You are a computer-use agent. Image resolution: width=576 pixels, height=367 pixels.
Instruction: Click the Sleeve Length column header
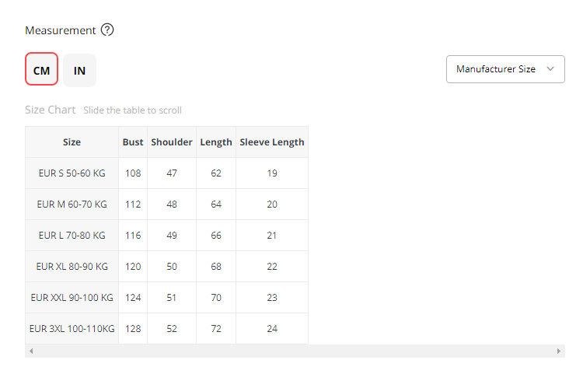pos(272,142)
